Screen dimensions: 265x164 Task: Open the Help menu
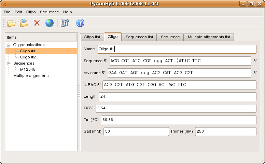[x=67, y=12]
